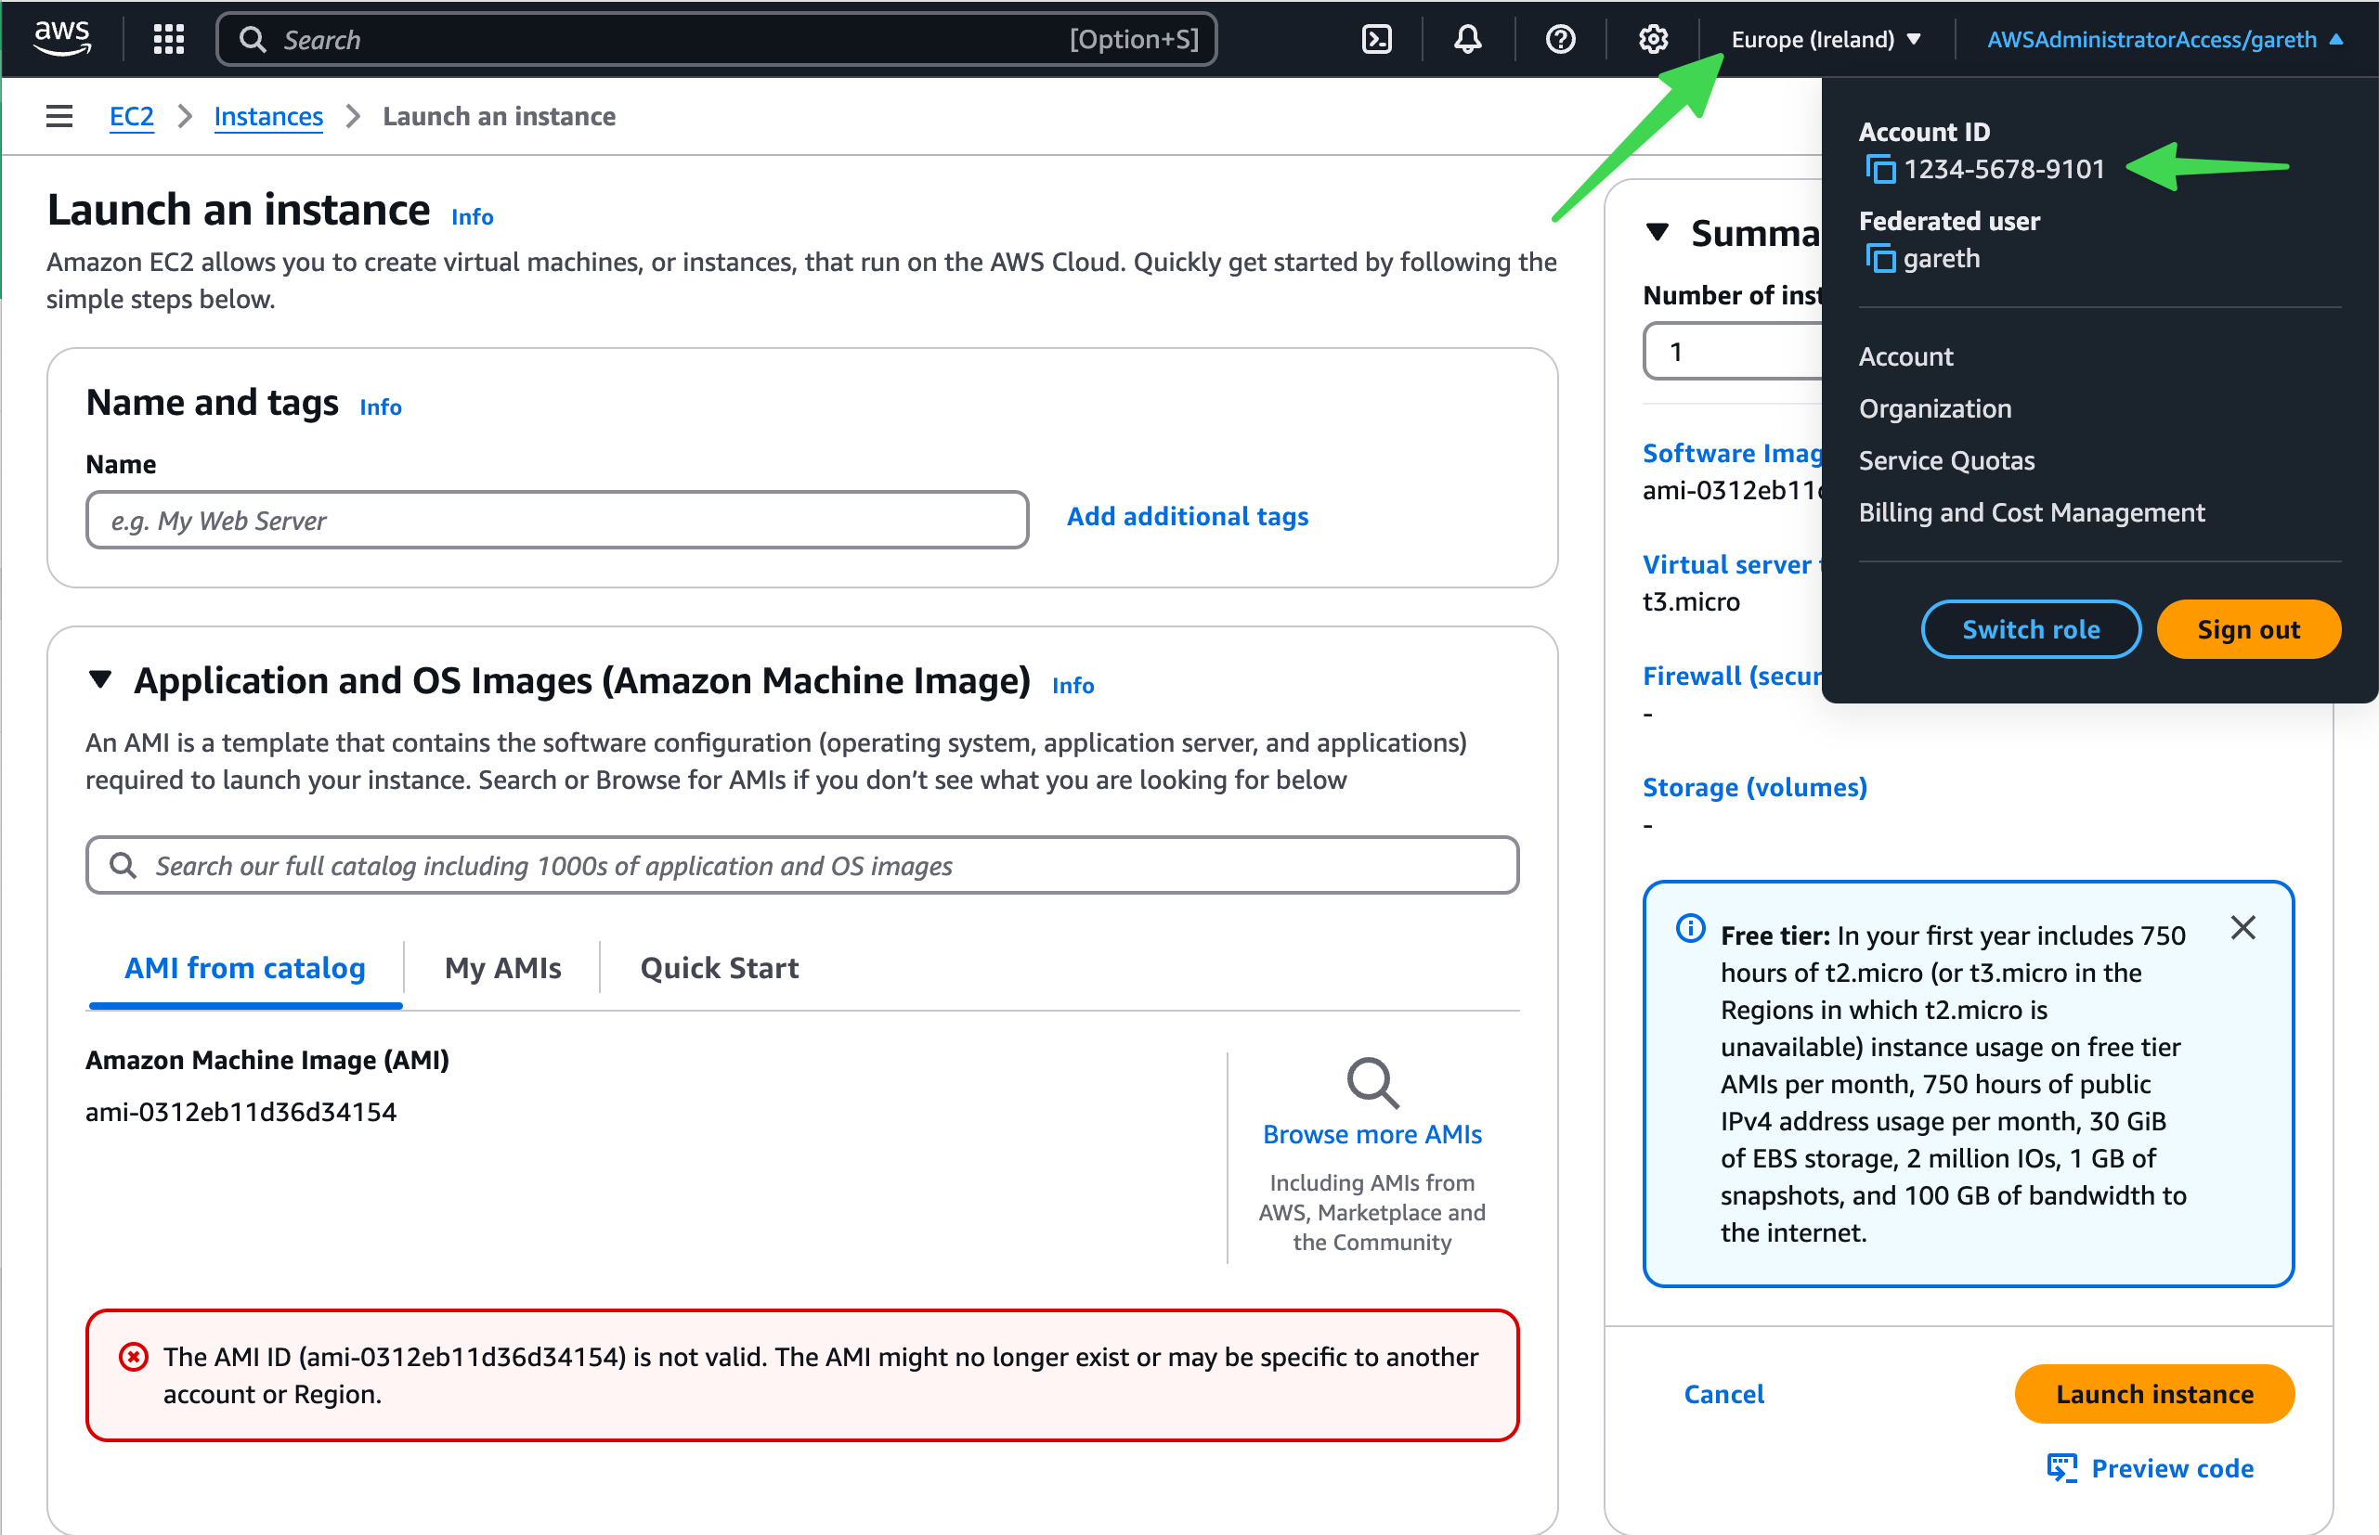
Task: Click the Switch role button
Action: tap(2030, 630)
